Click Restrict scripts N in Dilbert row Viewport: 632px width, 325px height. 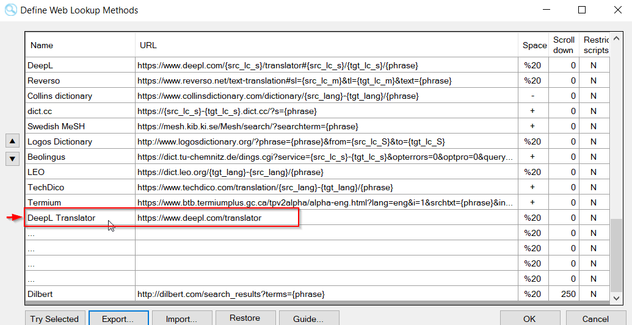click(x=595, y=294)
